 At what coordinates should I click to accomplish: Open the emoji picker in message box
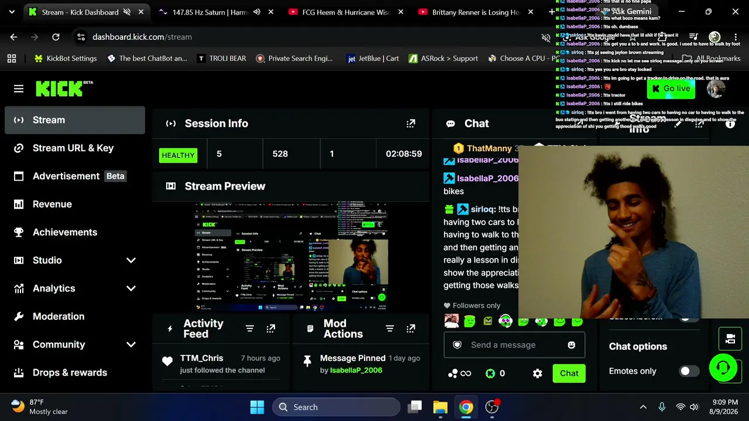click(x=572, y=345)
